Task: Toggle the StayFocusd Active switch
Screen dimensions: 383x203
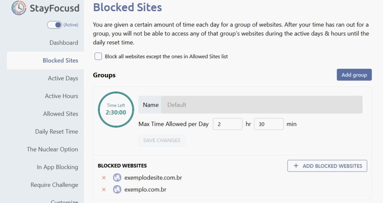Action: click(x=55, y=25)
